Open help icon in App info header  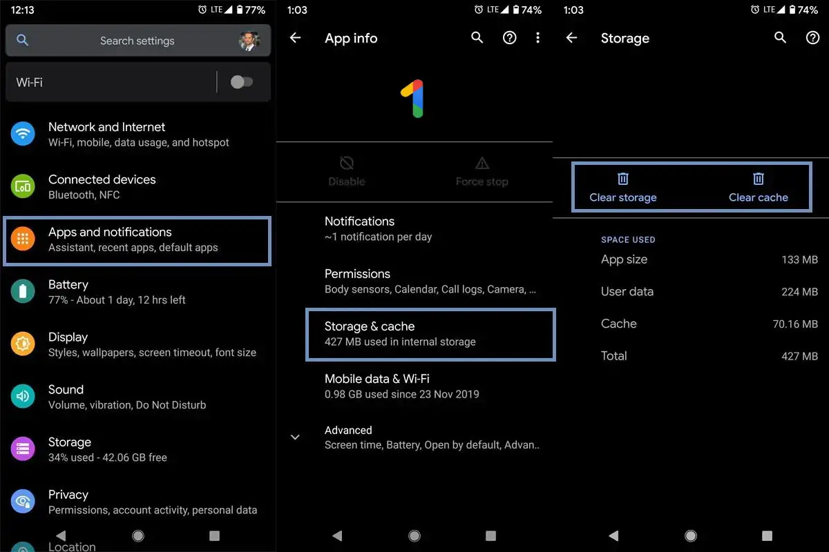[x=509, y=38]
